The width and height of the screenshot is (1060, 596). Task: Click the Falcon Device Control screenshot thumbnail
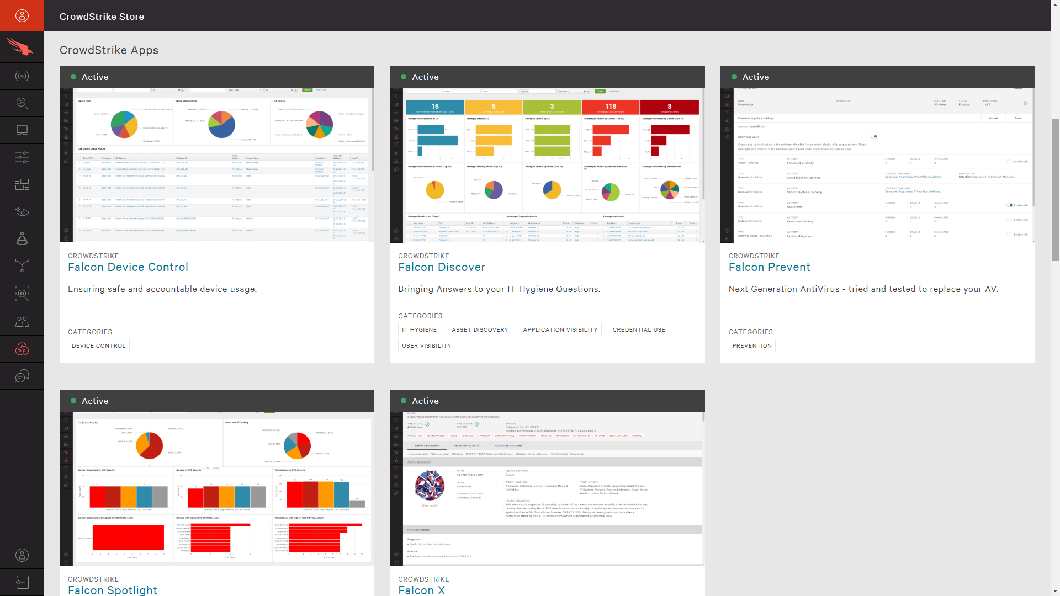217,165
